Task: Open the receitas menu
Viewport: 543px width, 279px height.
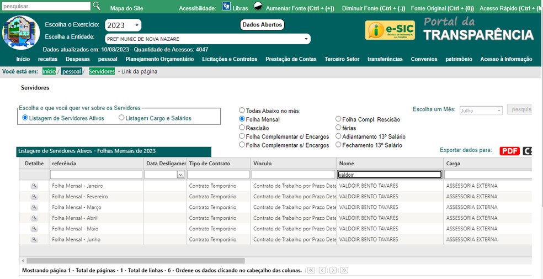Action: [x=48, y=59]
